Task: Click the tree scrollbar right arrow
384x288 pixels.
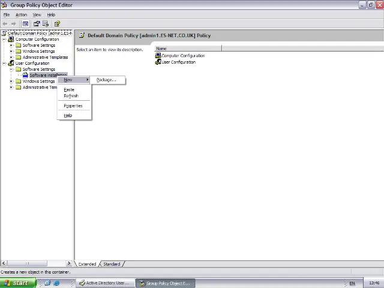Action: (x=69, y=263)
